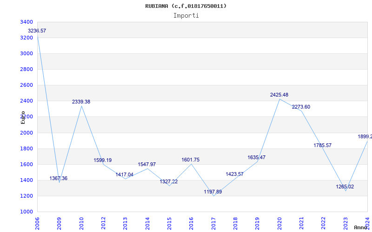This screenshot has height=232, width=372.
Task: Click the x-axis year 2012
Action: tap(103, 224)
